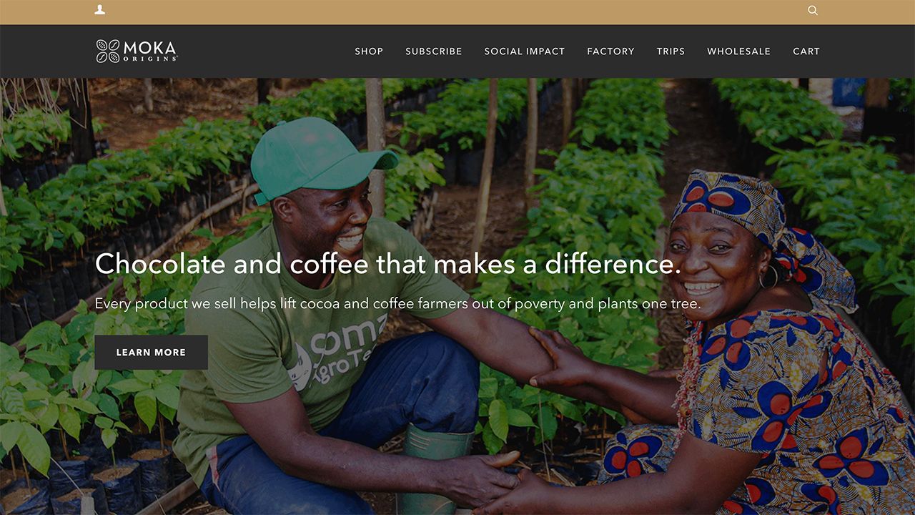915x515 pixels.
Task: Open the TRIPS navigation item
Action: (x=671, y=51)
